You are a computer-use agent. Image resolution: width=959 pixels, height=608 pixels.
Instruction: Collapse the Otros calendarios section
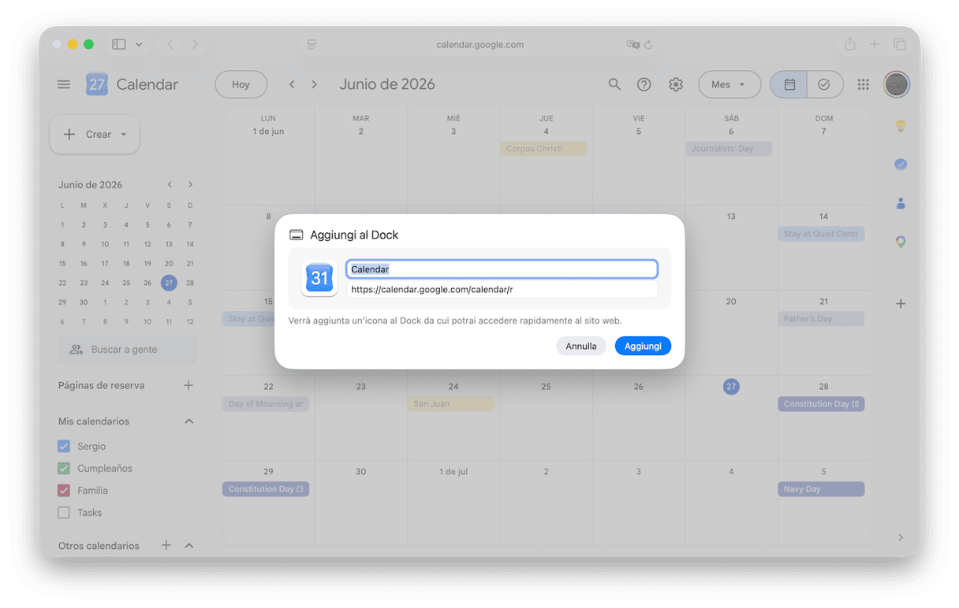pos(188,545)
